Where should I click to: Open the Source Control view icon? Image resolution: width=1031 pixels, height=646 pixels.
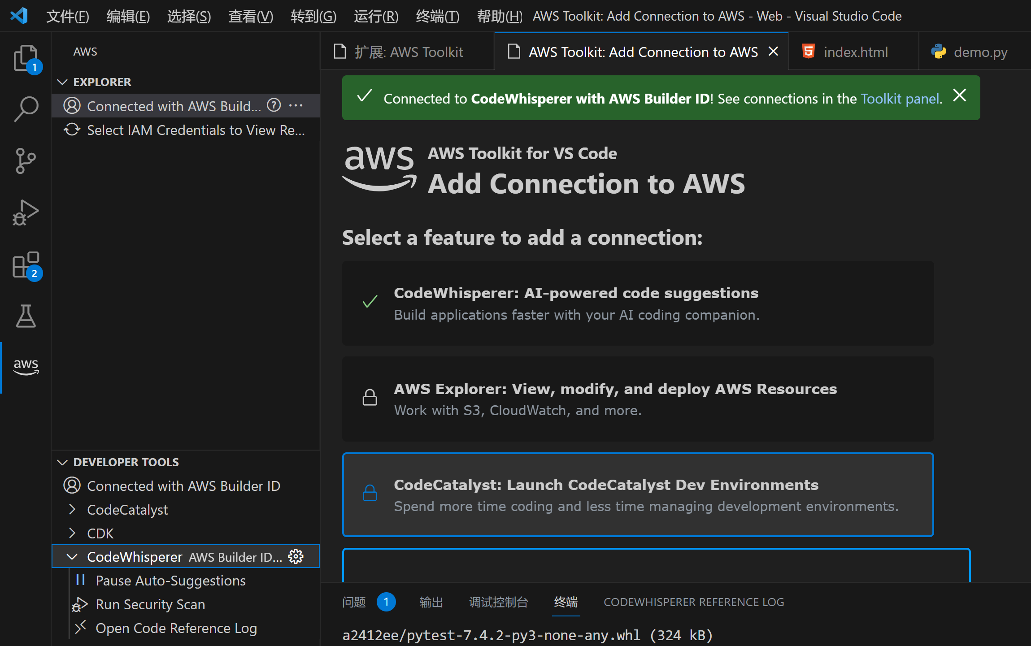tap(26, 160)
